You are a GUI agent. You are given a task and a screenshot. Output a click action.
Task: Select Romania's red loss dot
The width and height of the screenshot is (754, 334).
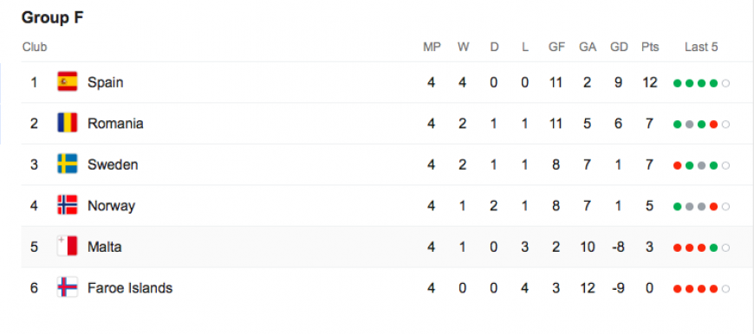(713, 125)
